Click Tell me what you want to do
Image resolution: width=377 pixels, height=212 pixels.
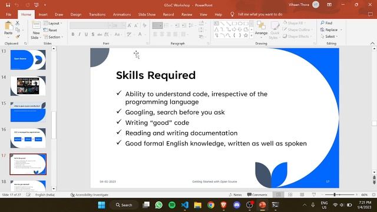(257, 14)
